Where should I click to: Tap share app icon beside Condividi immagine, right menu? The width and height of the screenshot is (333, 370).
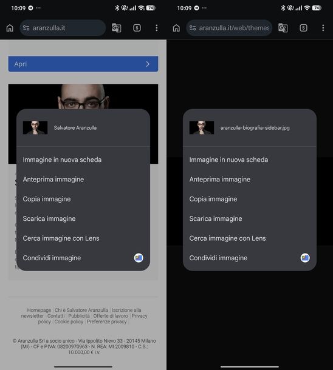[305, 258]
